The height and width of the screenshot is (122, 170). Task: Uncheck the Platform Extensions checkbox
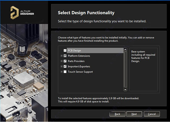click(x=65, y=56)
